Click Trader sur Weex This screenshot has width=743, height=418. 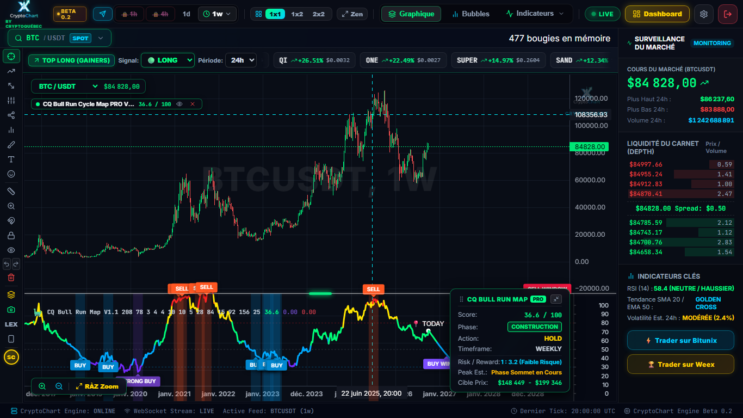pos(680,364)
